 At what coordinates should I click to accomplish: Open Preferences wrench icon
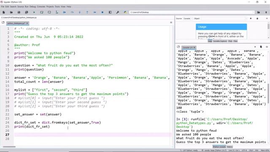click(118, 12)
